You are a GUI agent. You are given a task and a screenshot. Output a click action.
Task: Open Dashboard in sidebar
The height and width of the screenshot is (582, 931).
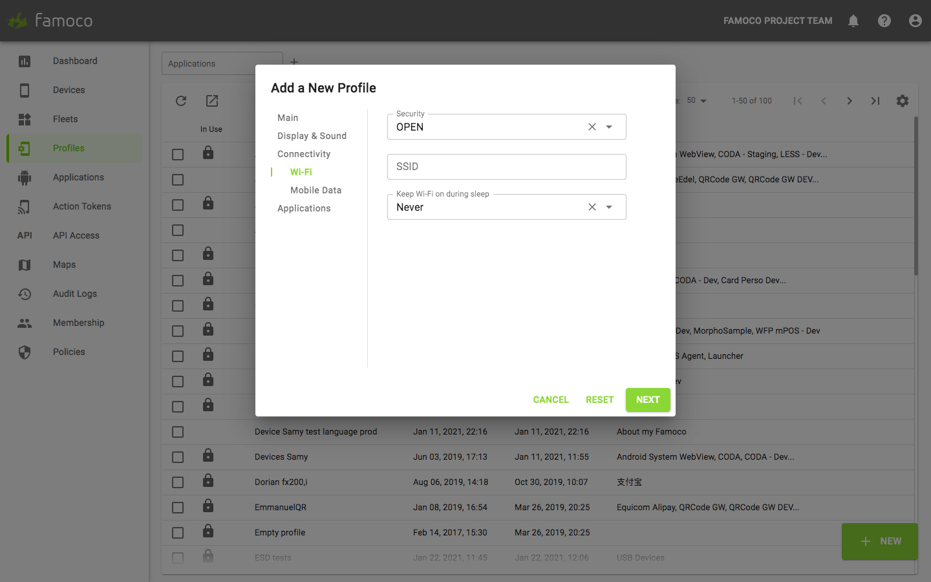75,61
